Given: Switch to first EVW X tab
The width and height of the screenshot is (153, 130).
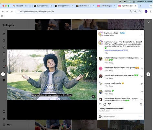Looking at the screenshot, I should (43, 6).
